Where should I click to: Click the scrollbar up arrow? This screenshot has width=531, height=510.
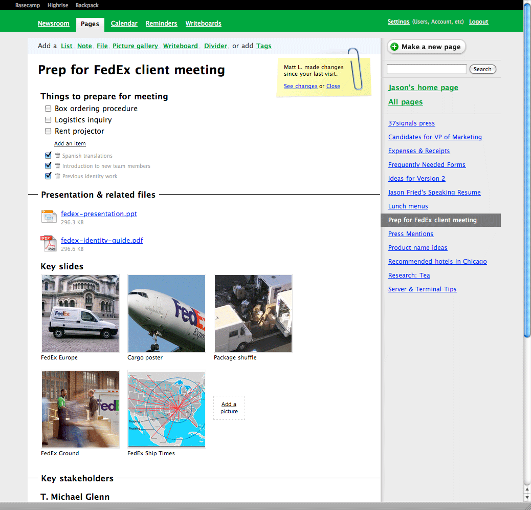tap(527, 490)
